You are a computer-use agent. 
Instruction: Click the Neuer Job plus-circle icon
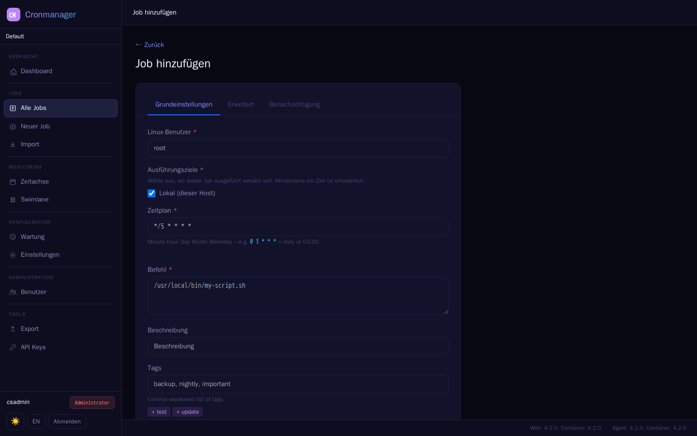[x=13, y=127]
